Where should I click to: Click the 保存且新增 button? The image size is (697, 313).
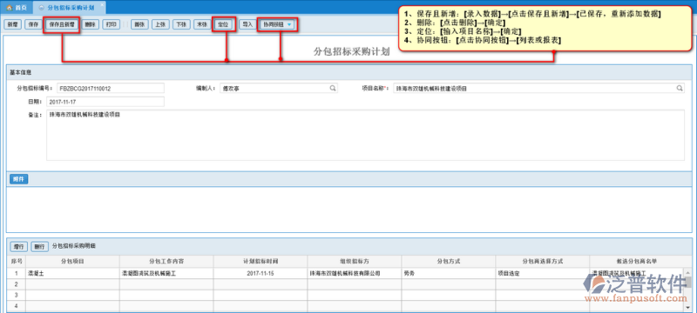pos(62,25)
